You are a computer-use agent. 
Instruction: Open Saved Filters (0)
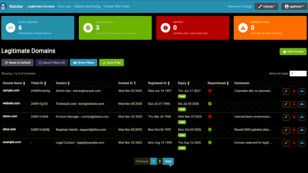tap(51, 63)
